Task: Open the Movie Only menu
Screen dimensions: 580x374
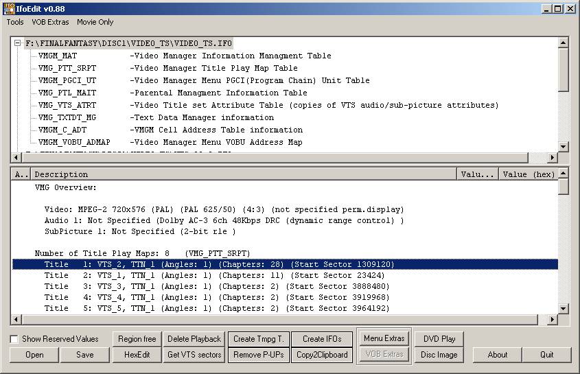Action: tap(95, 22)
